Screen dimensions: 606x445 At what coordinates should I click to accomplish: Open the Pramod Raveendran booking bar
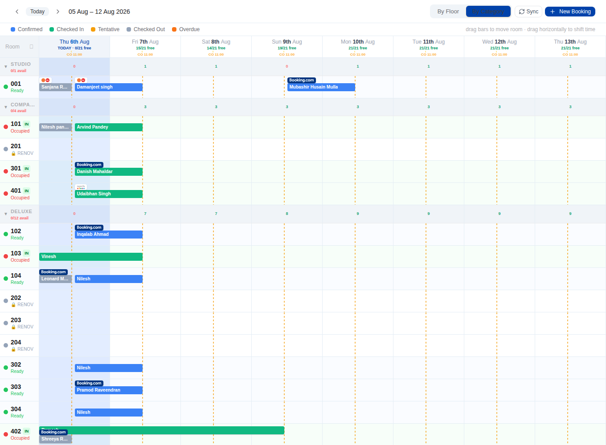(x=109, y=390)
